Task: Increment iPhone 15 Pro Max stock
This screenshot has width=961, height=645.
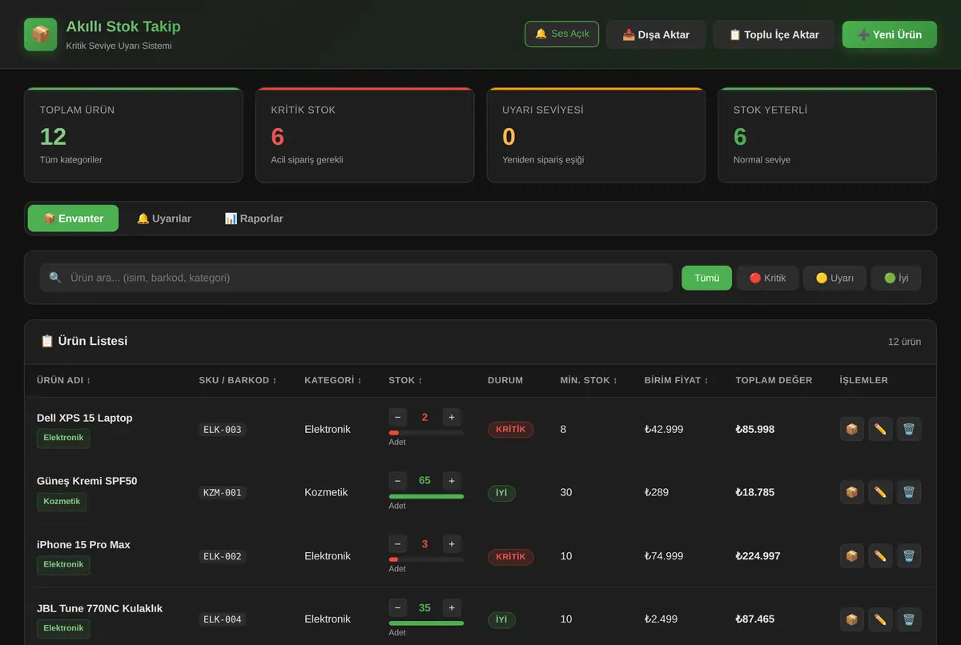Action: (x=452, y=544)
